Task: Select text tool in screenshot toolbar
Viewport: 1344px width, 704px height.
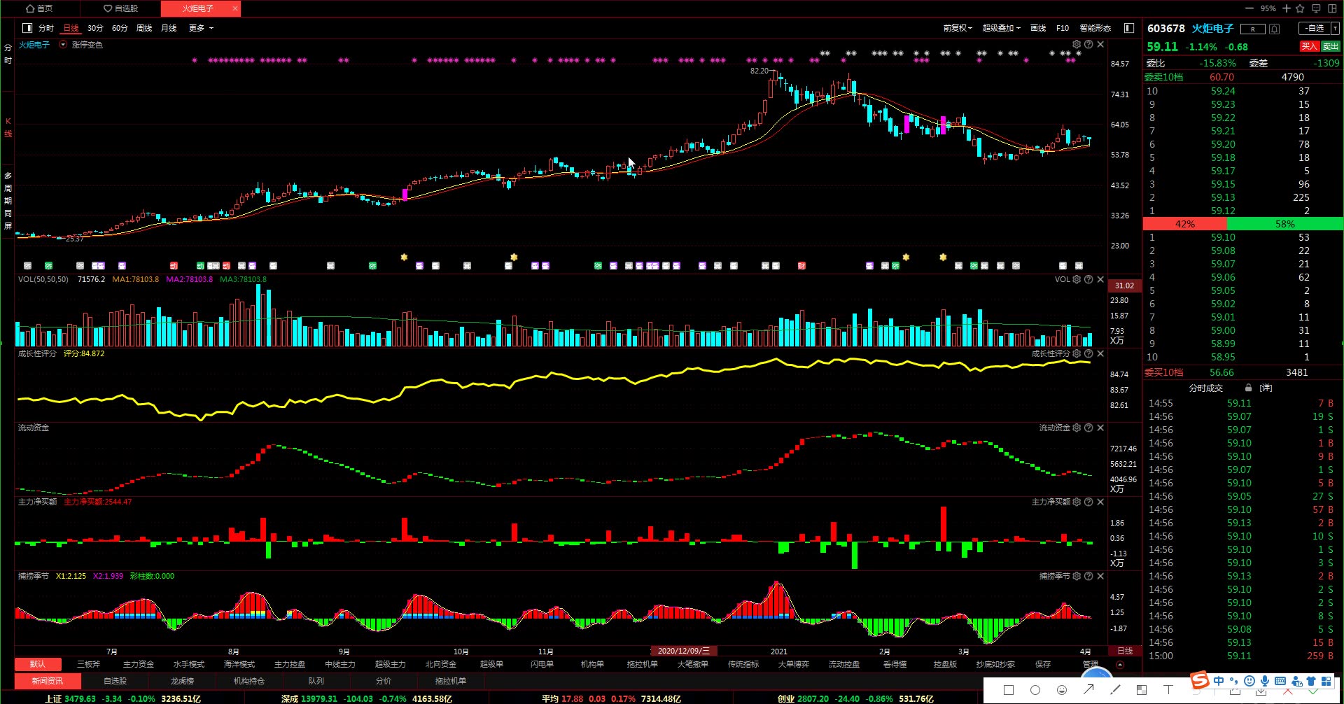Action: click(1168, 690)
